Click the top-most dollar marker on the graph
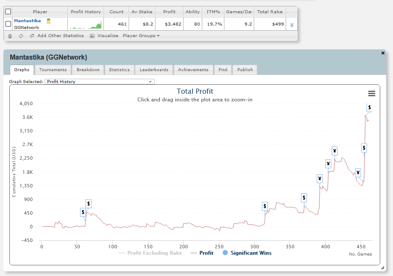The image size is (393, 276). coord(369,107)
